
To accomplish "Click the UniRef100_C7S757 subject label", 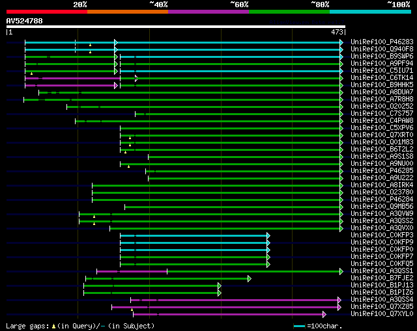I will click(x=382, y=114).
